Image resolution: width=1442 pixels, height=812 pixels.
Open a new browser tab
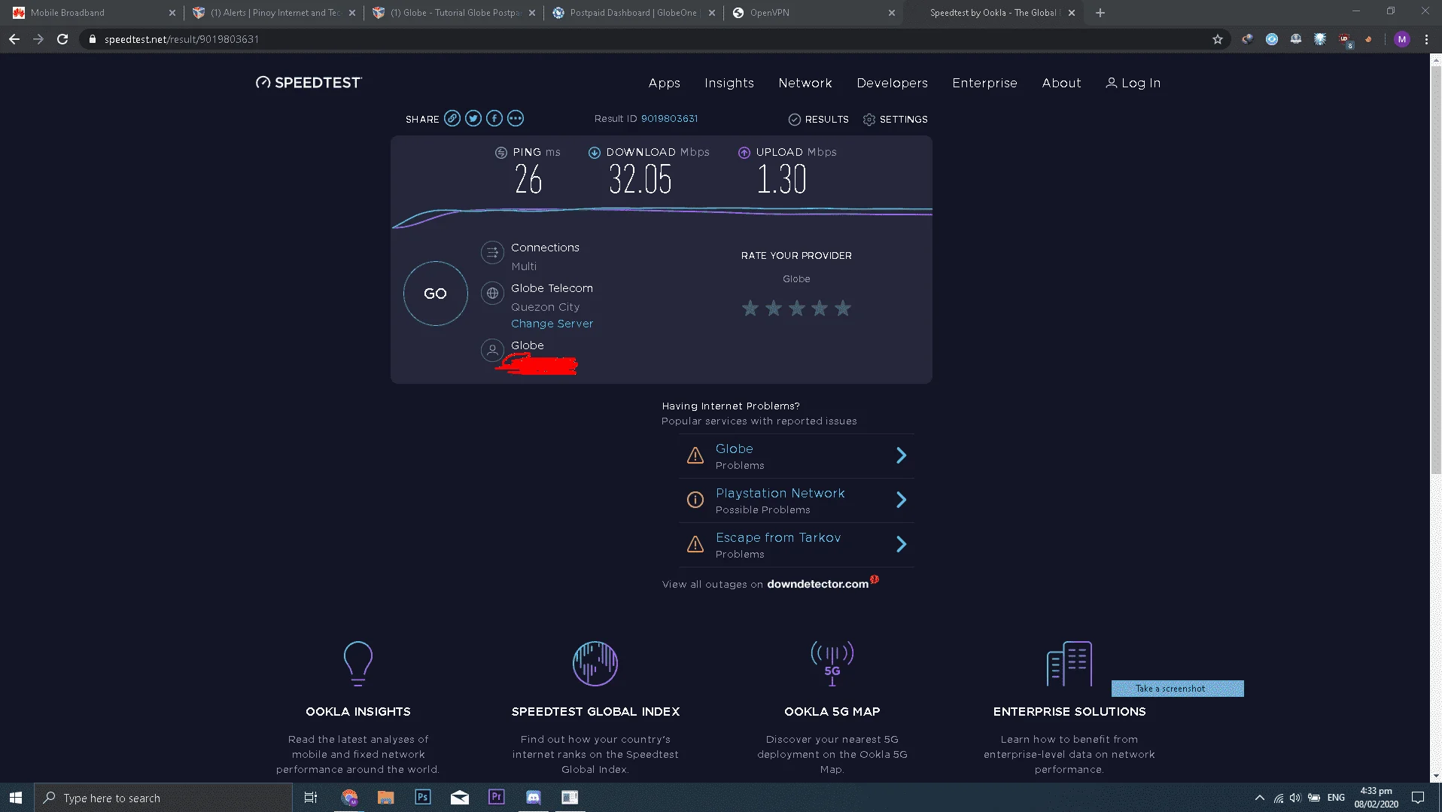pos(1100,13)
